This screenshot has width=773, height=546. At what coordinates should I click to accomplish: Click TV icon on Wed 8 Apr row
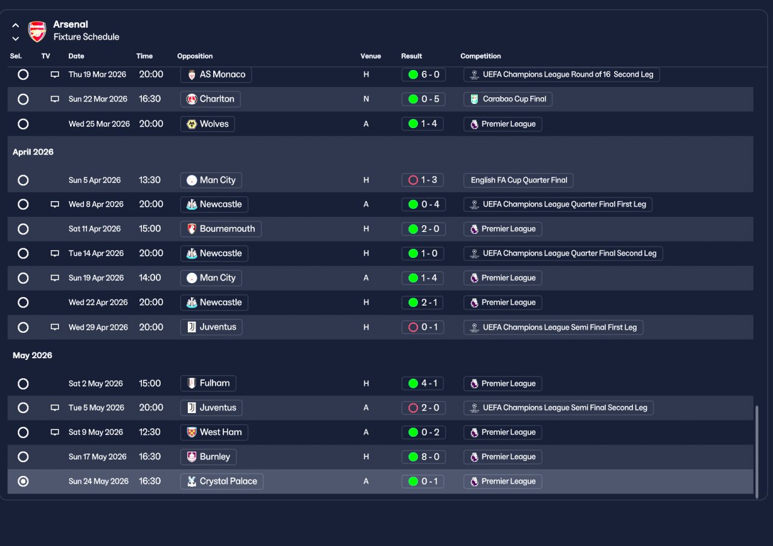click(x=55, y=205)
